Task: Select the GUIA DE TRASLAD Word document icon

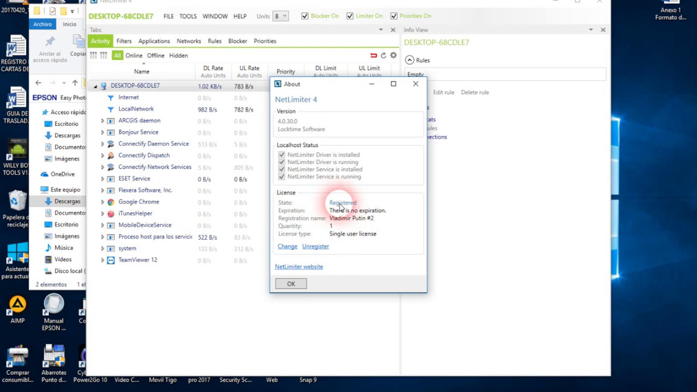Action: click(17, 98)
